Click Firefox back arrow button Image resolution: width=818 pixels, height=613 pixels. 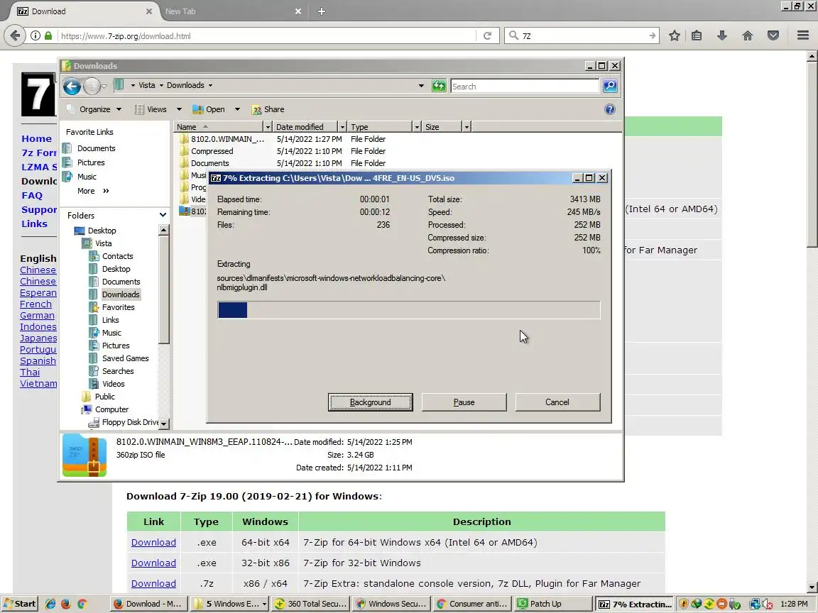(x=15, y=35)
